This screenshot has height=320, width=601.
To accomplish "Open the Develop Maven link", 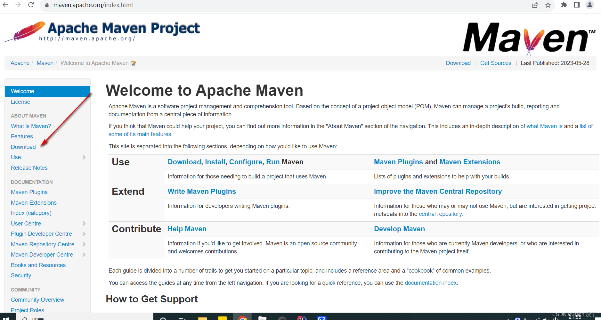I will pos(399,229).
